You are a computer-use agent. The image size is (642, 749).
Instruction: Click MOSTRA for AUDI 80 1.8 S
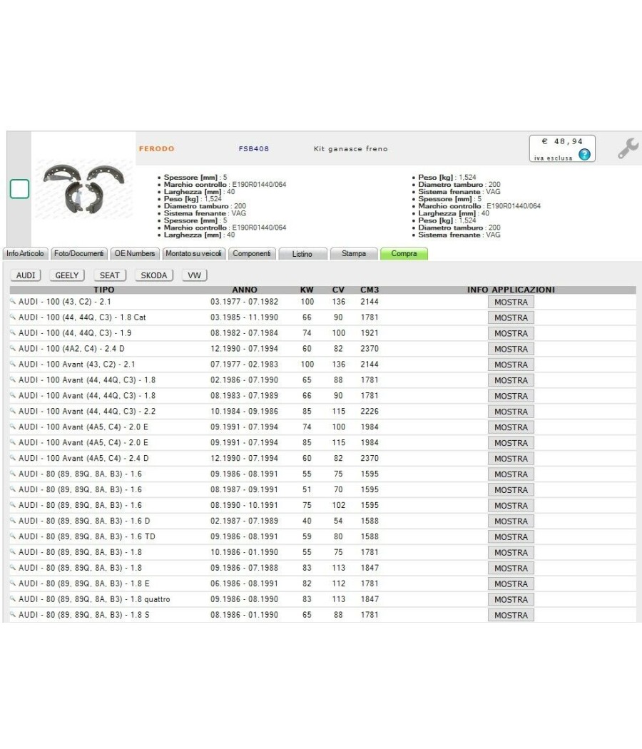(511, 615)
